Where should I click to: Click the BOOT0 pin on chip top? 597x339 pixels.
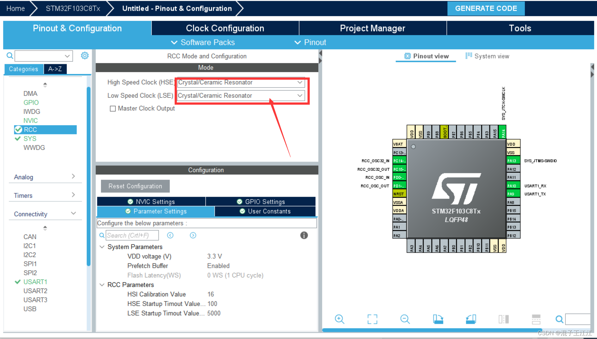click(445, 132)
